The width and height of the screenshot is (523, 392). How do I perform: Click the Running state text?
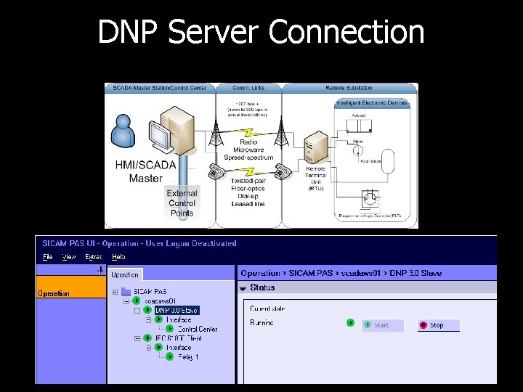[x=261, y=322]
